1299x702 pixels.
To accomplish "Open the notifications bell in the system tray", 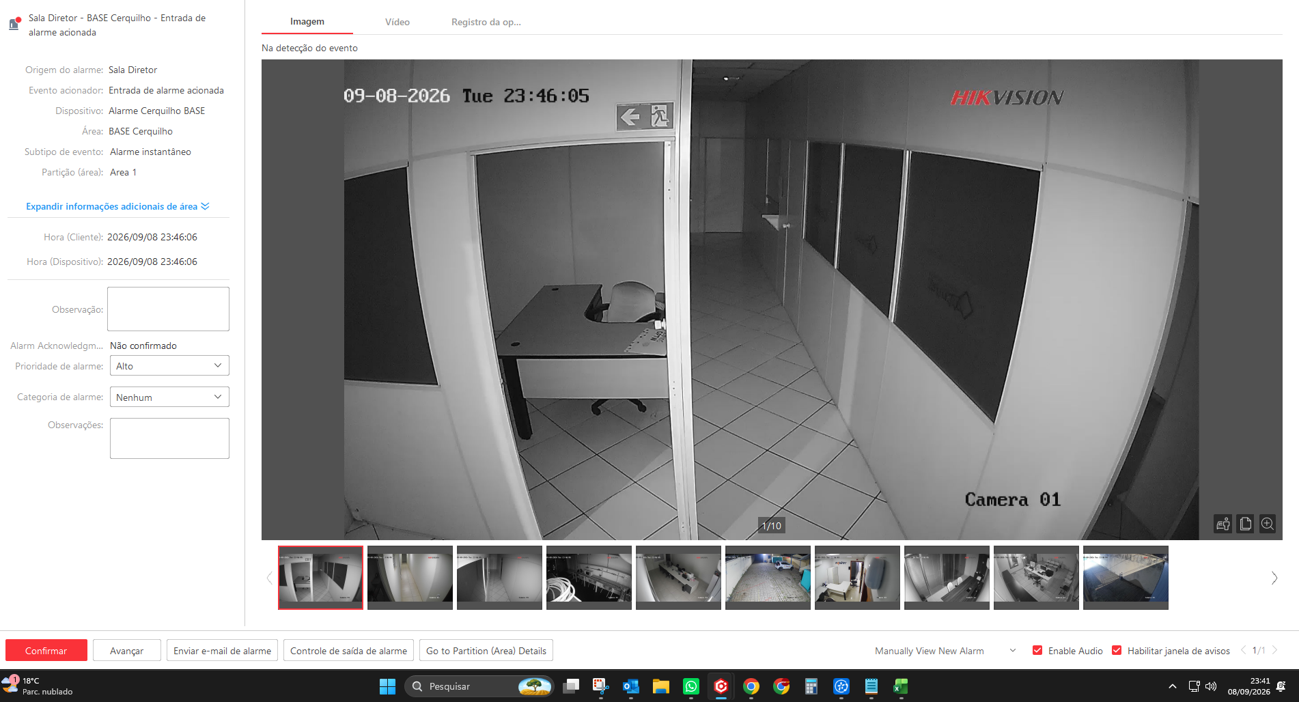I will click(1281, 686).
